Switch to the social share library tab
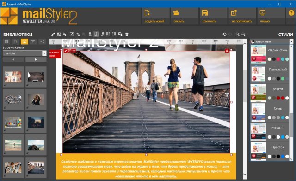Screen dimensions: 296x181 [x=42, y=41]
